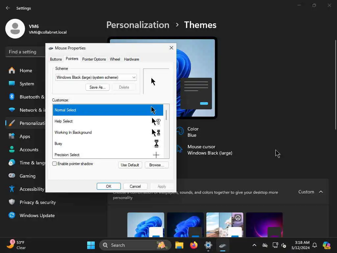The height and width of the screenshot is (253, 337).
Task: Select the Accessibility figure icon
Action: (12, 189)
